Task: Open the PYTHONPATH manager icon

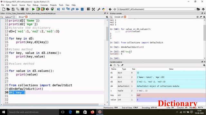Action: click(104, 9)
